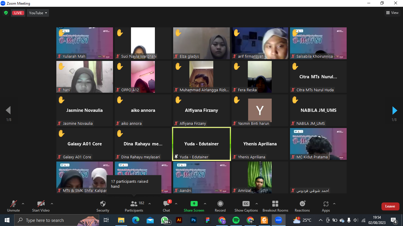Select the Yuda - Edutainer video tile

201,144
